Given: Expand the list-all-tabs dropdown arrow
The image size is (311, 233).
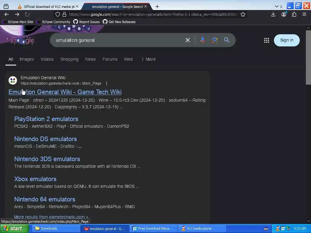Looking at the screenshot, I should coord(276,7).
